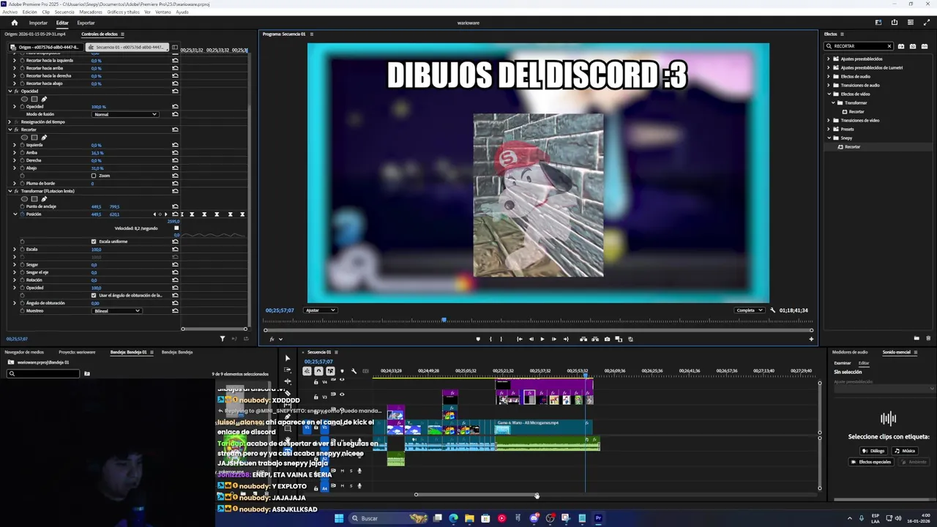The height and width of the screenshot is (527, 937).
Task: Click the Program monitor zoom scroll bar
Action: coord(538,330)
